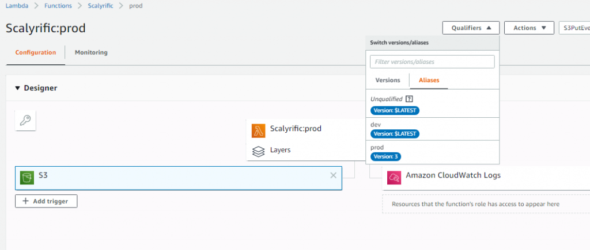This screenshot has height=250, width=590.
Task: Click the green S3 bucket icon
Action: click(26, 177)
